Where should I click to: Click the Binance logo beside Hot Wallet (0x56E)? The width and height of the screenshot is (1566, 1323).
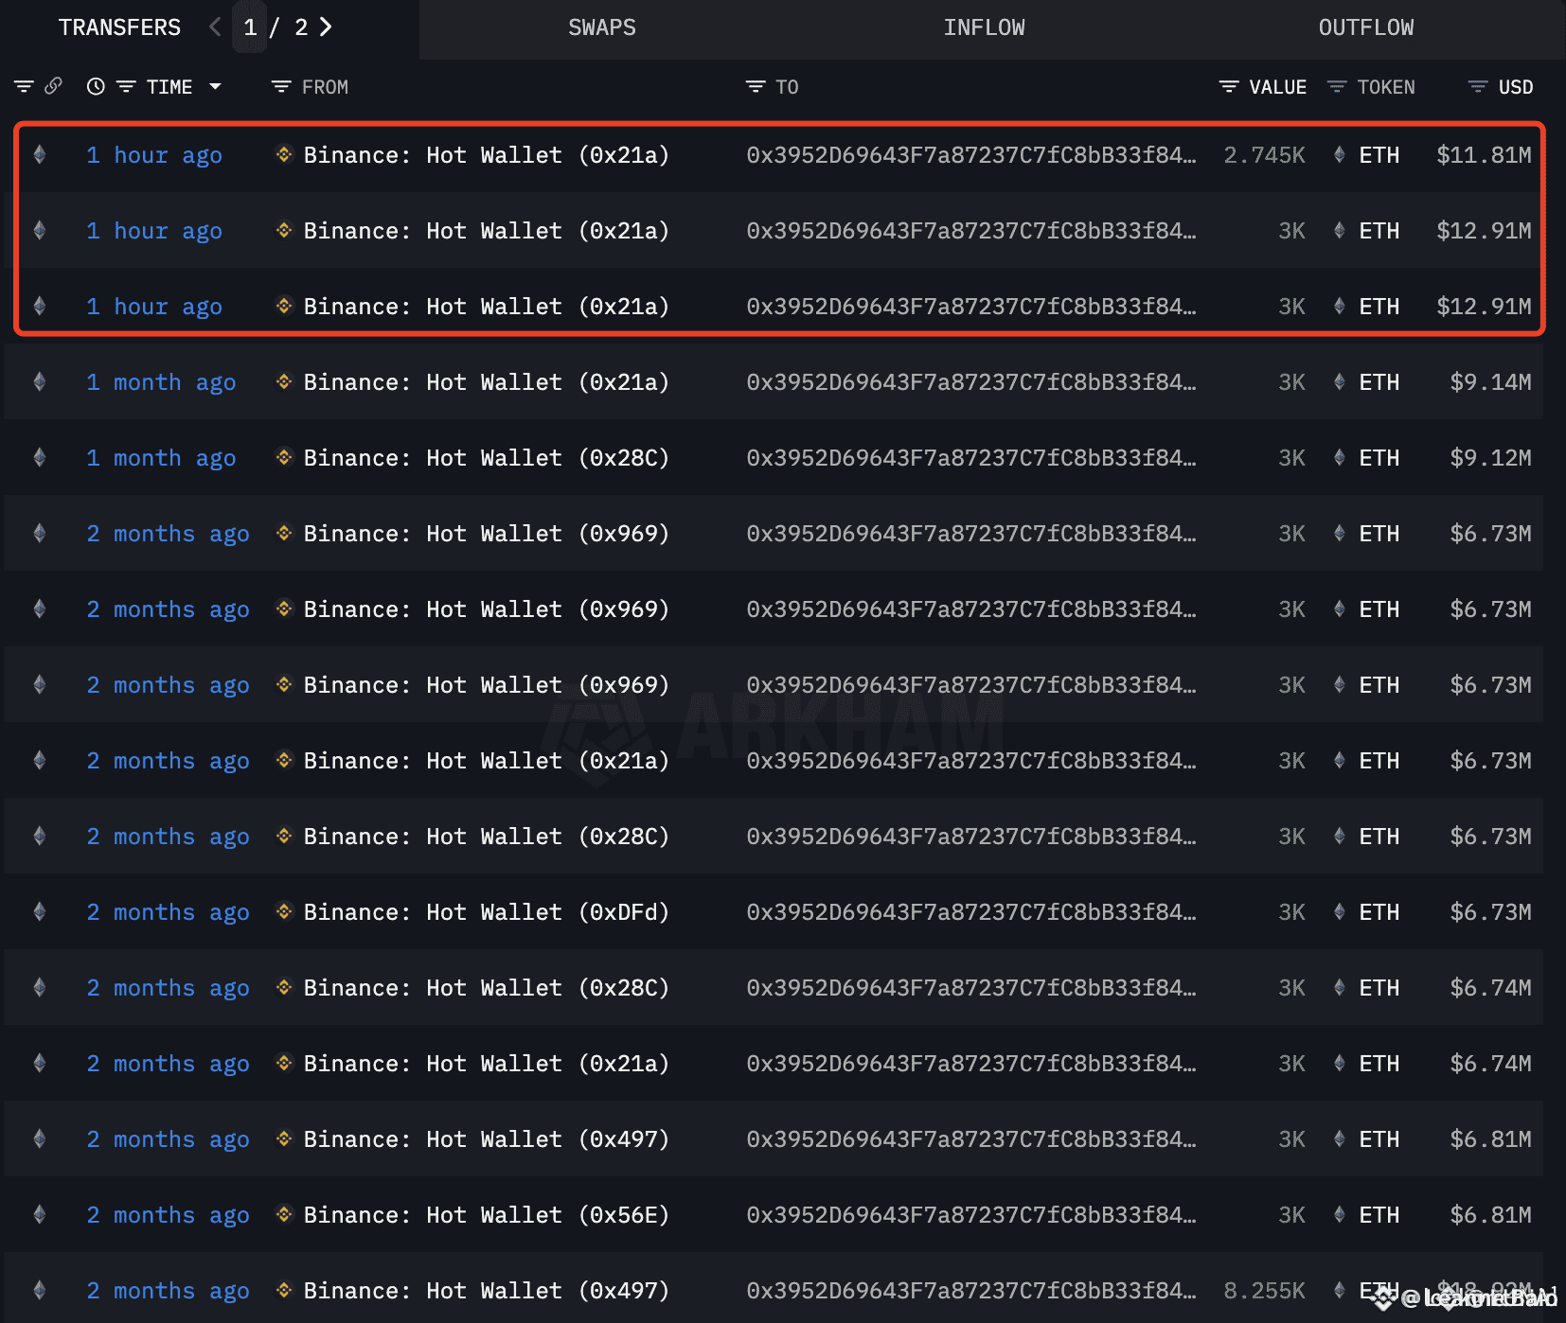click(x=284, y=1214)
